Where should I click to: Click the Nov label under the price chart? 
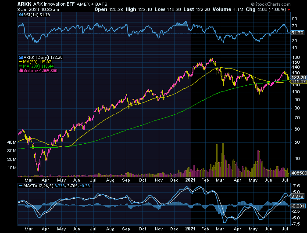(159, 180)
